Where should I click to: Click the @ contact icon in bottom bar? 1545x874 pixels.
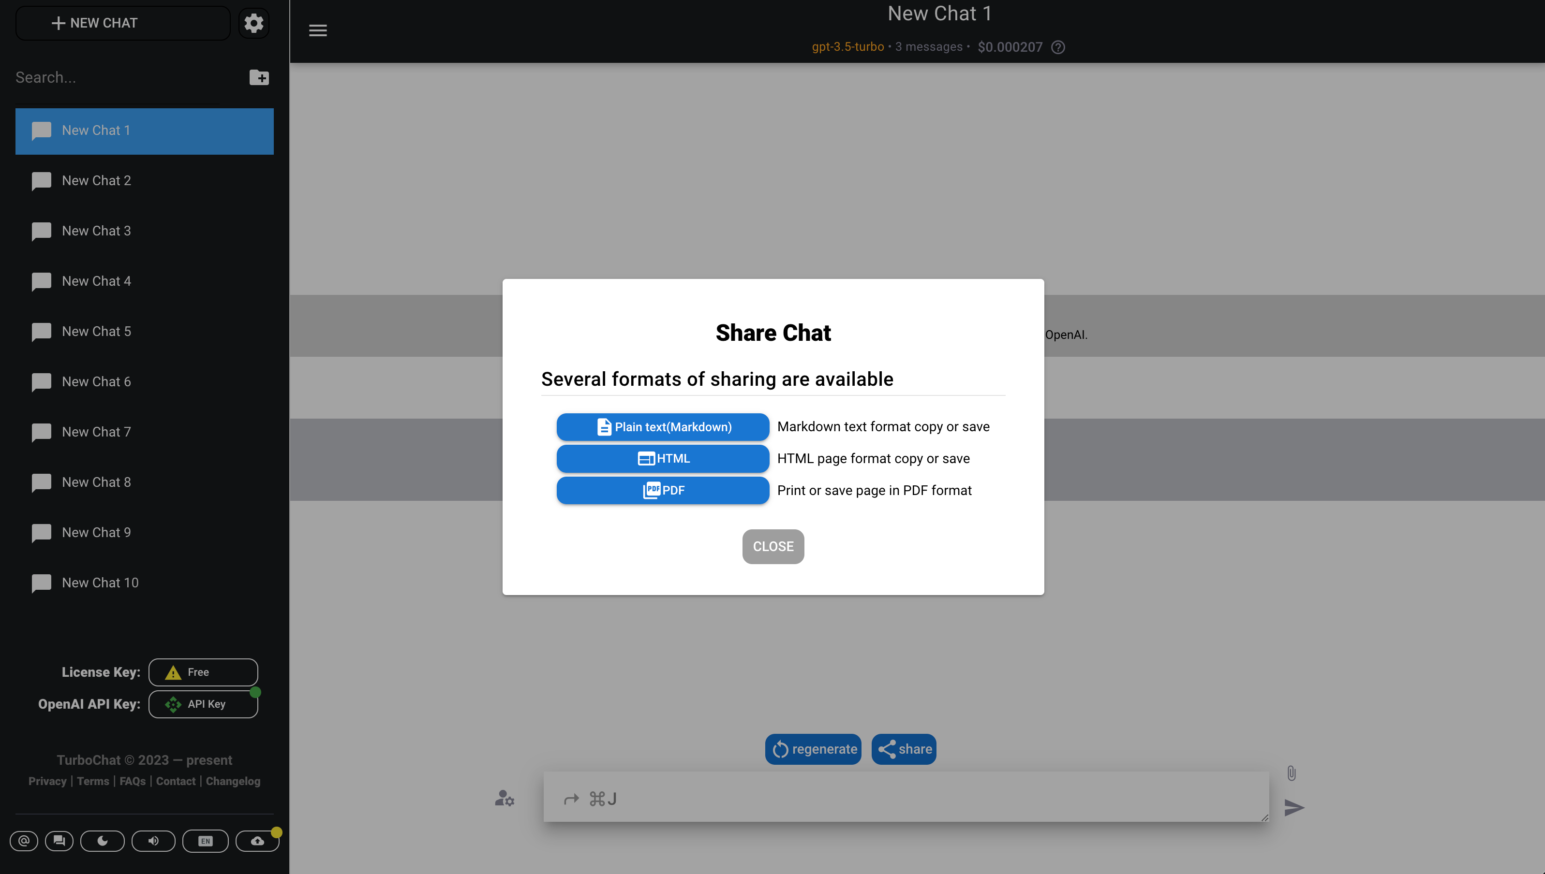pos(24,840)
